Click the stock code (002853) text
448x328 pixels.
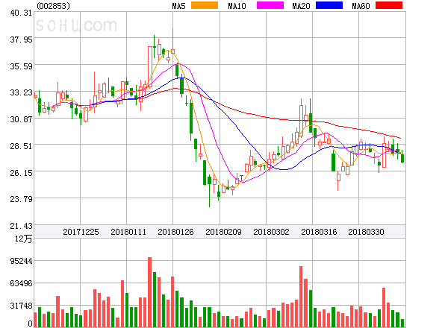click(x=54, y=6)
